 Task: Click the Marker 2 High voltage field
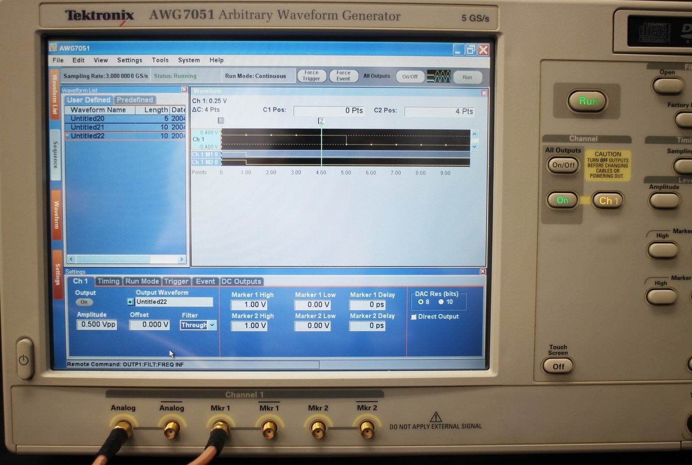point(249,326)
